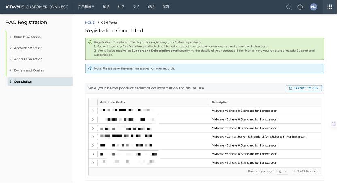Open the Products per page dropdown

[282, 172]
